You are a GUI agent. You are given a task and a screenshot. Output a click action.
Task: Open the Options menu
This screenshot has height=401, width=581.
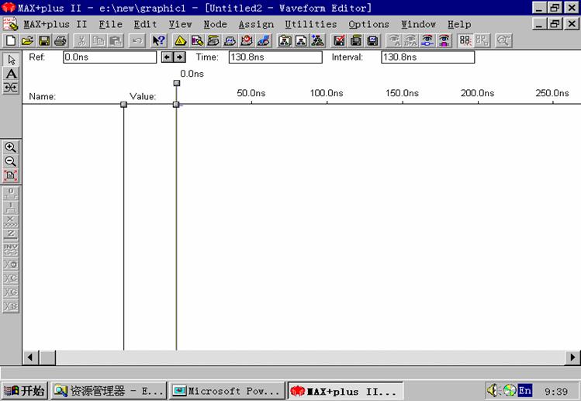point(368,25)
